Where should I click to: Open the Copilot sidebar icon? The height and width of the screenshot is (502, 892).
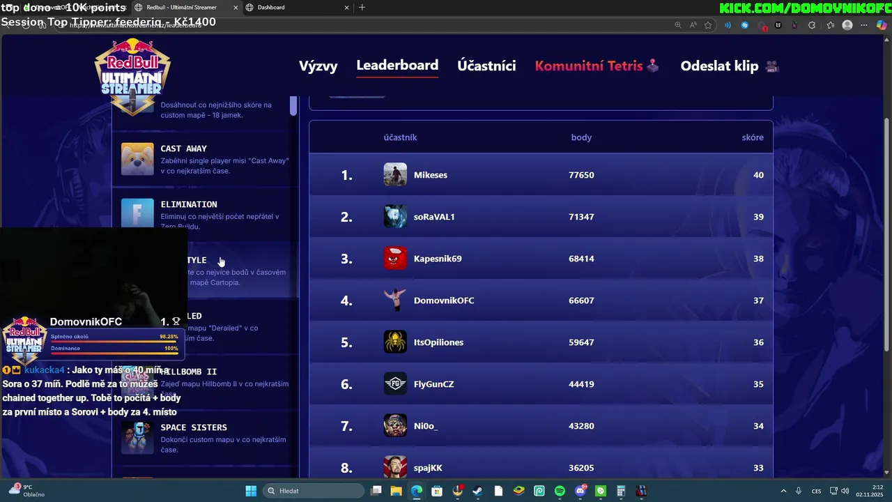882,25
